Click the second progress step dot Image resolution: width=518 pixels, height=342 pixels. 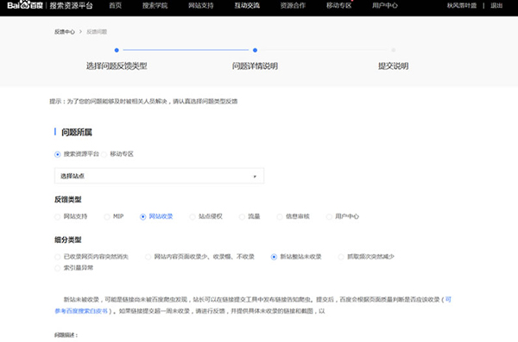pos(255,50)
